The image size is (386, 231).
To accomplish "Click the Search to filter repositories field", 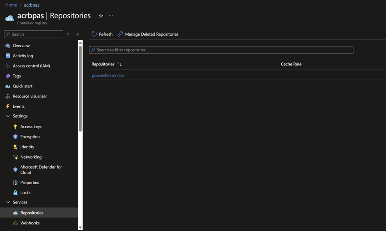I will 221,50.
